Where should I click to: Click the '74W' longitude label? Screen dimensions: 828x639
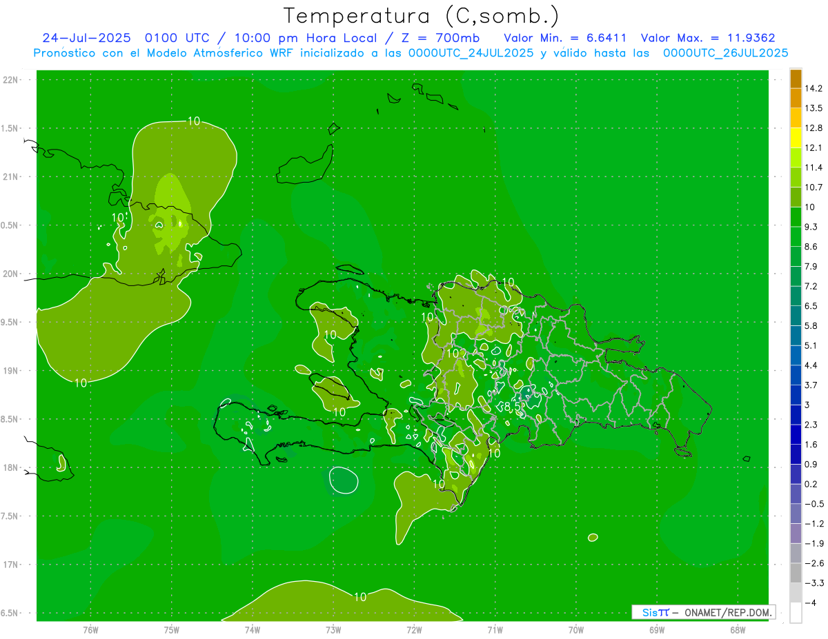253,630
